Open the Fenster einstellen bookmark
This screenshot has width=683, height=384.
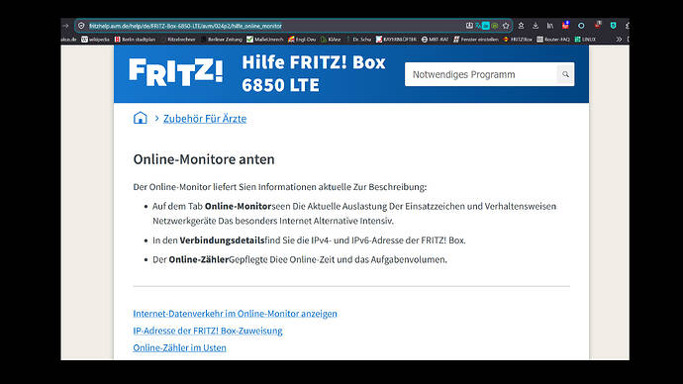[x=476, y=40]
